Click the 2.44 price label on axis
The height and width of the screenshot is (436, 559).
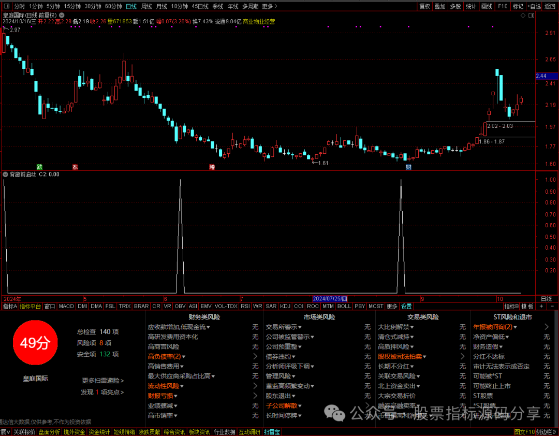(x=547, y=76)
